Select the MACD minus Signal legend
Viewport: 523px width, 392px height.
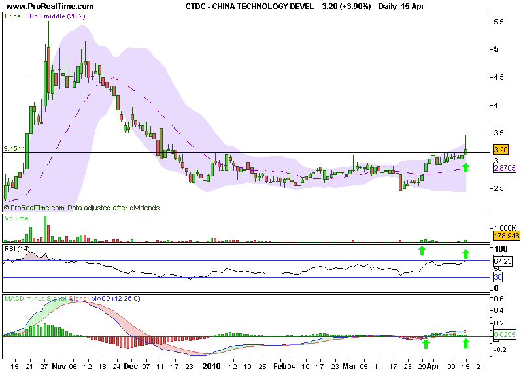tap(35, 299)
